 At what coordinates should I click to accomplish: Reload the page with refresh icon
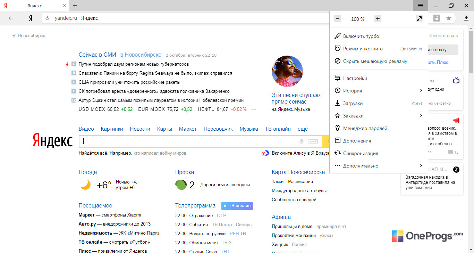tap(47, 18)
